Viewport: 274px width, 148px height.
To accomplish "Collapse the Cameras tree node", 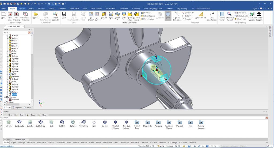I will (x=5, y=97).
